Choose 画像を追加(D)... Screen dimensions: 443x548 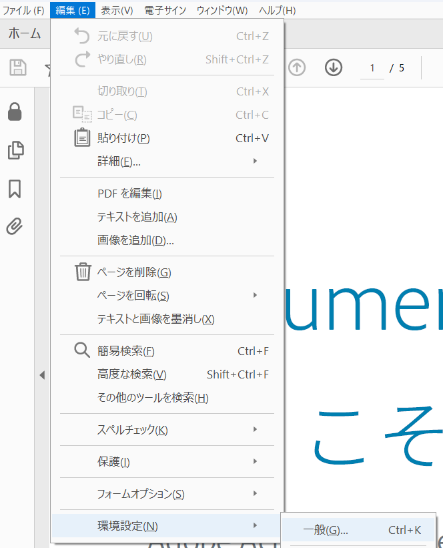[167, 240]
